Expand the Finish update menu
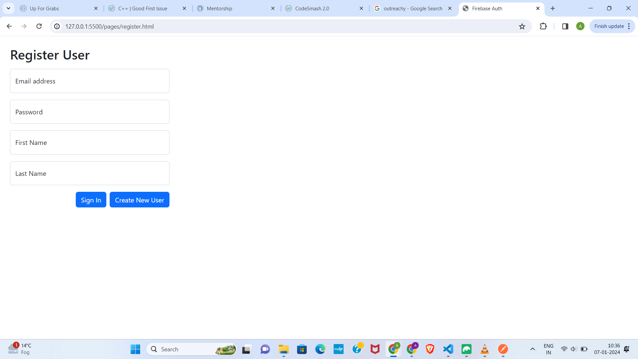This screenshot has height=359, width=638. (629, 26)
